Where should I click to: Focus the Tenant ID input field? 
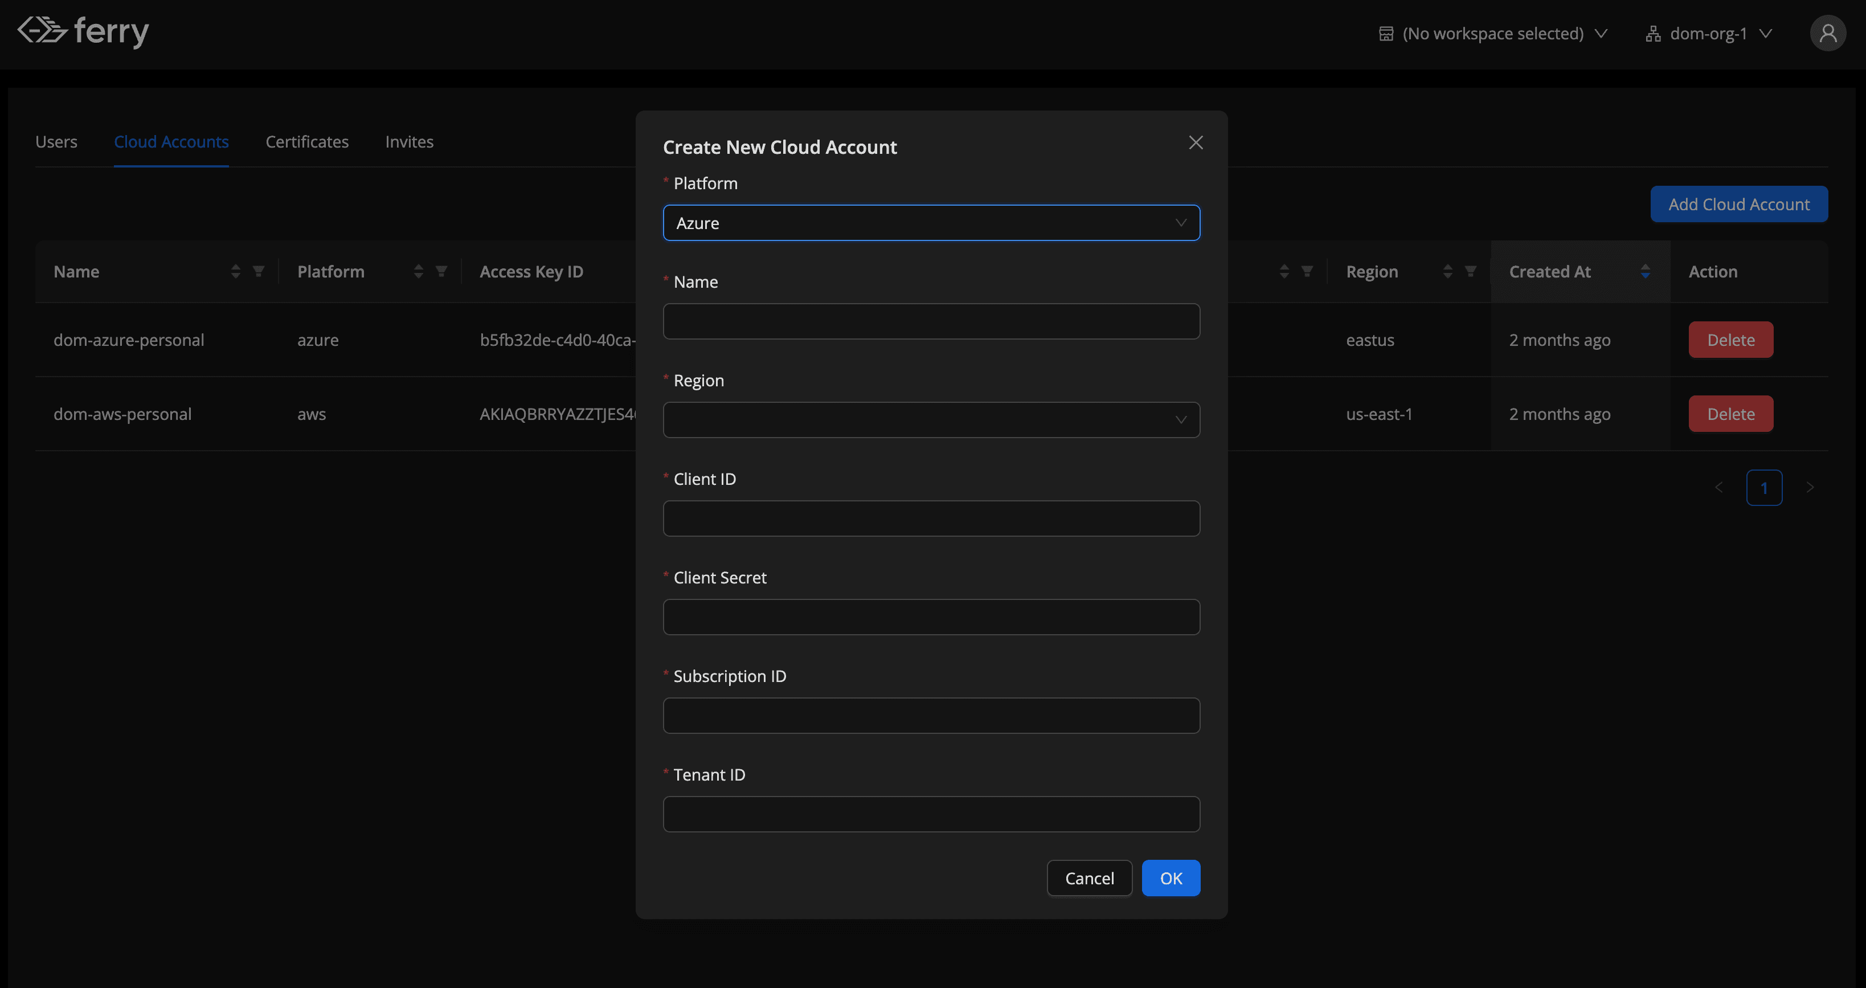point(931,815)
